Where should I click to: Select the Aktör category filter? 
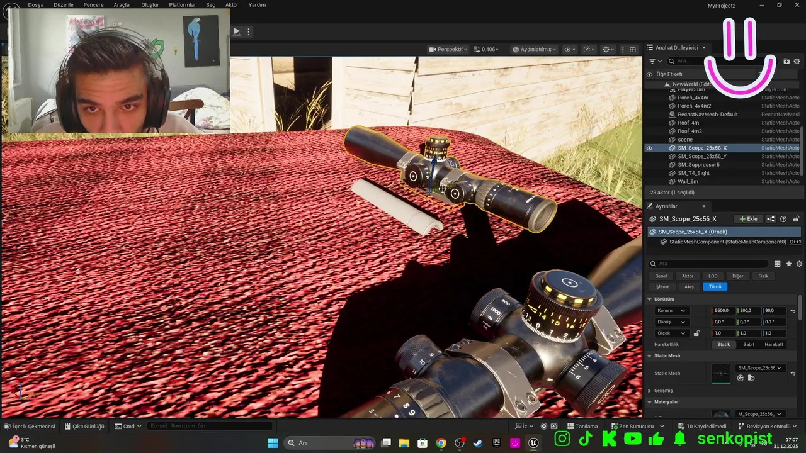[688, 276]
